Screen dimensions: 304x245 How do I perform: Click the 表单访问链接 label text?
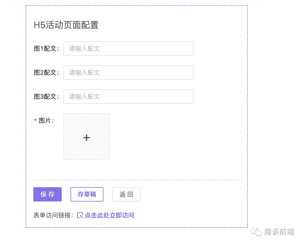pyautogui.click(x=52, y=215)
